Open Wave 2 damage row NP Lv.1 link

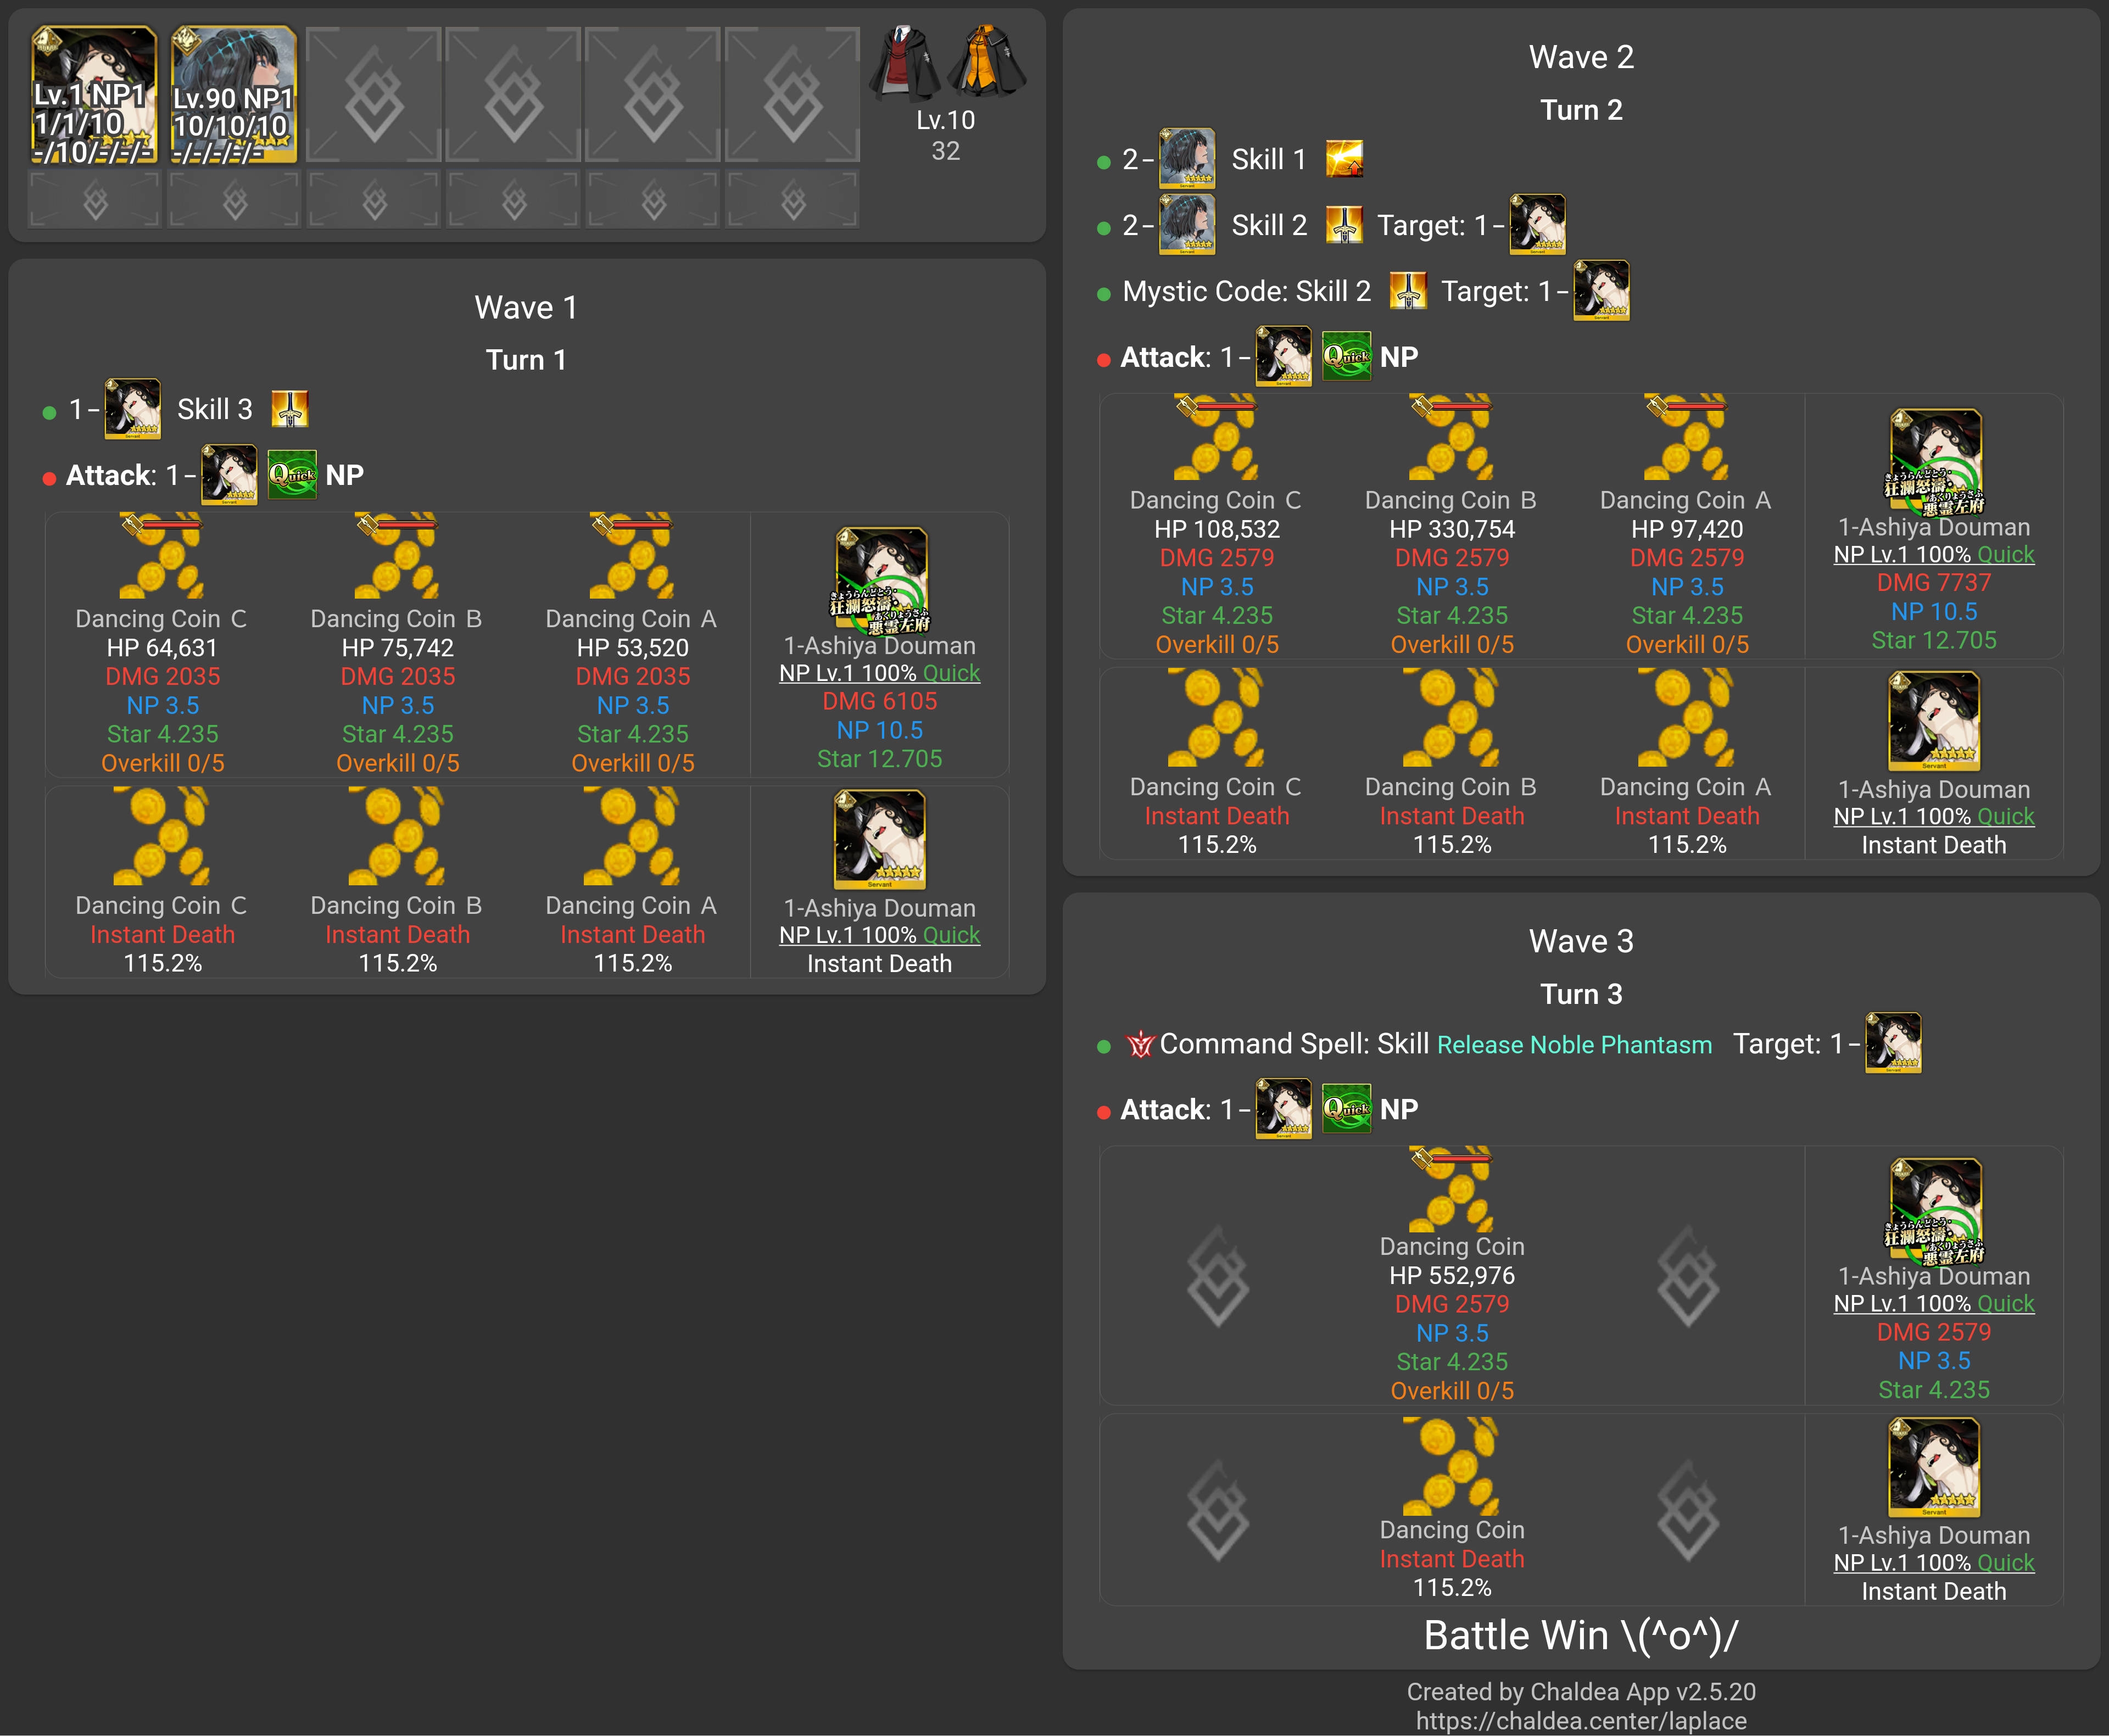(x=1933, y=554)
